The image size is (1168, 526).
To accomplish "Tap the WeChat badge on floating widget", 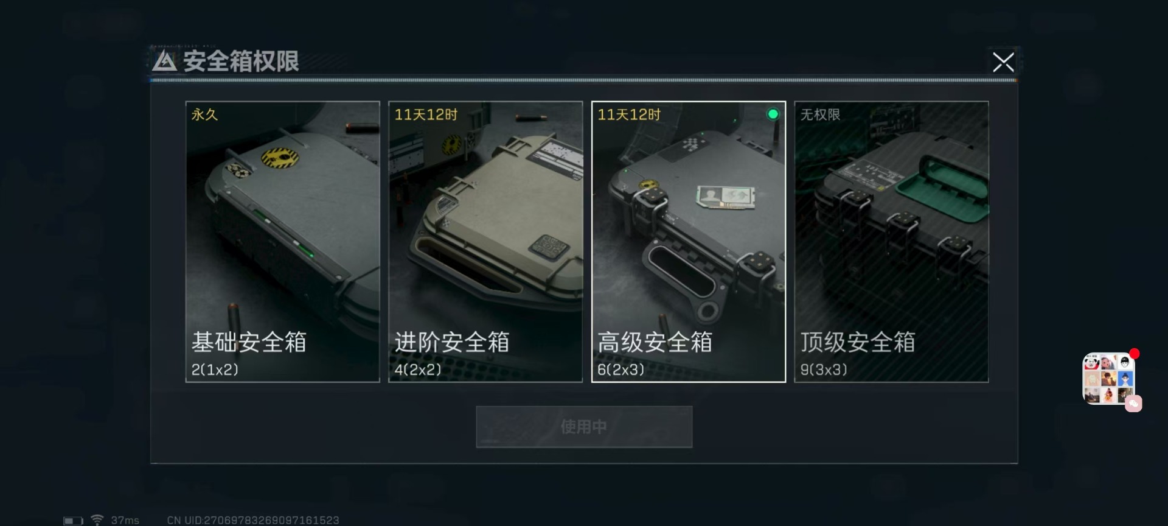I will (x=1133, y=404).
